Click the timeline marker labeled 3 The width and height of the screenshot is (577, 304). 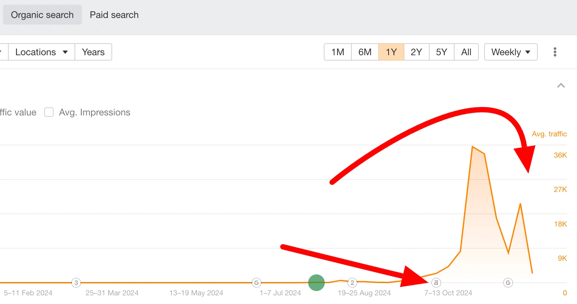point(76,283)
